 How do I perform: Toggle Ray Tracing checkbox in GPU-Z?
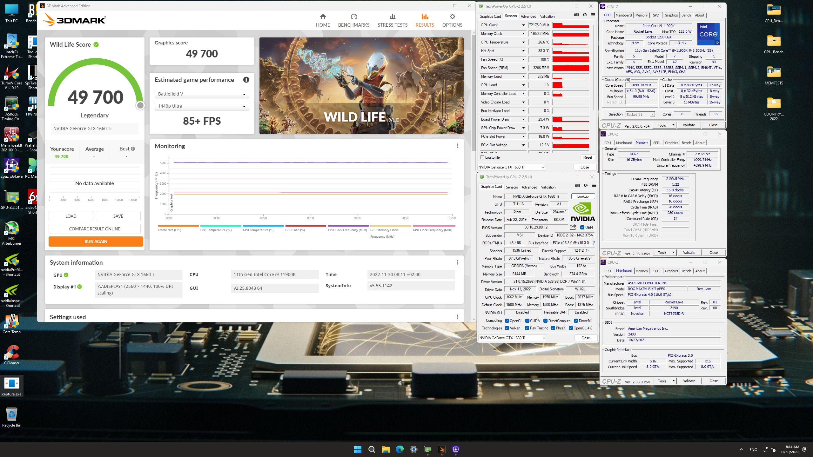[527, 328]
